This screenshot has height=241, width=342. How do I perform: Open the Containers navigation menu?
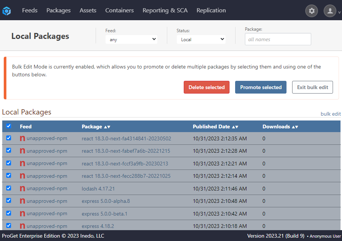[x=119, y=10]
